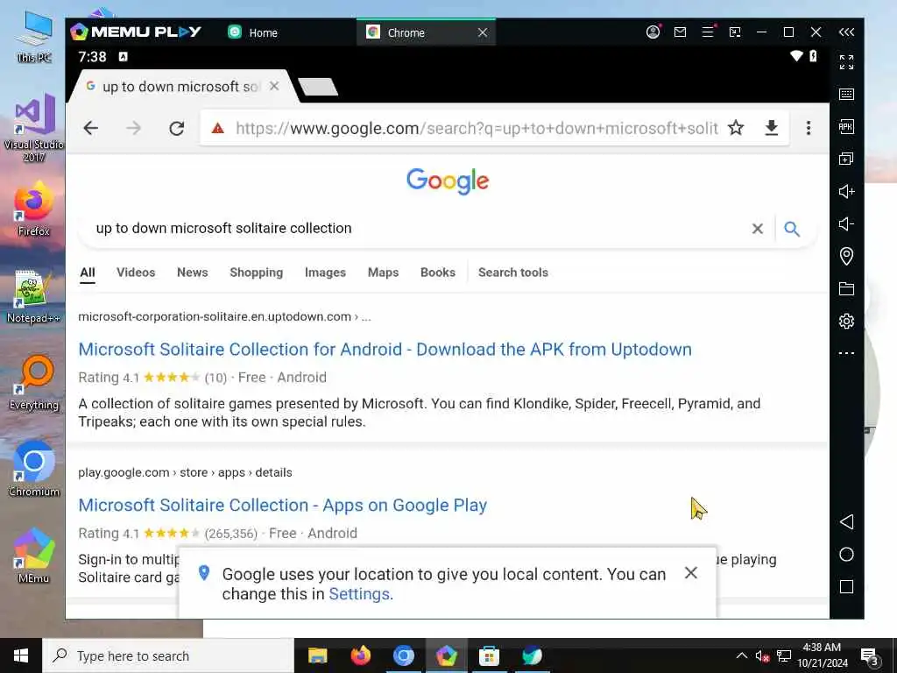Click insecure connection warning triangle
Viewport: 897px width, 673px height.
click(217, 128)
